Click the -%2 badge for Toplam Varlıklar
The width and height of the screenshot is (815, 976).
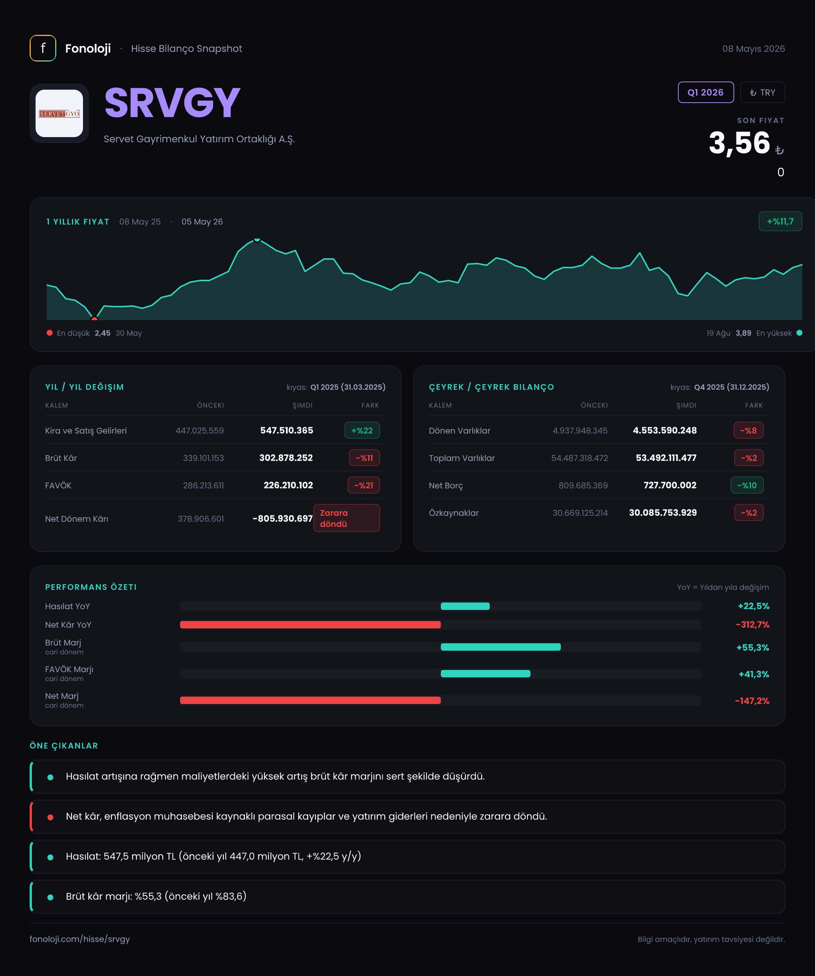point(749,458)
